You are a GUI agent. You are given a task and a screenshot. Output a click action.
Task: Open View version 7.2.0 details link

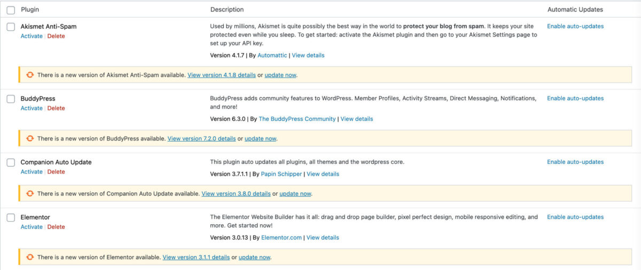tap(201, 138)
